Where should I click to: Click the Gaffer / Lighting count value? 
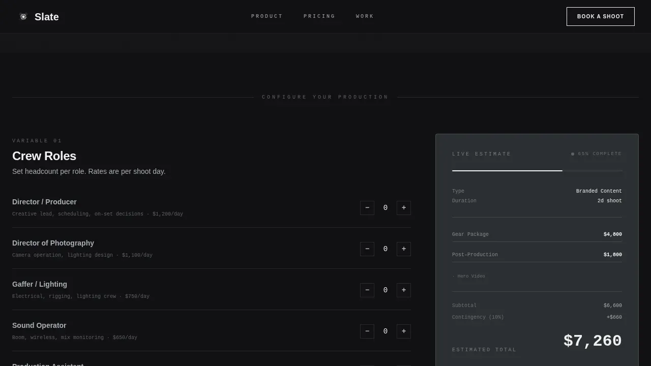pyautogui.click(x=386, y=290)
